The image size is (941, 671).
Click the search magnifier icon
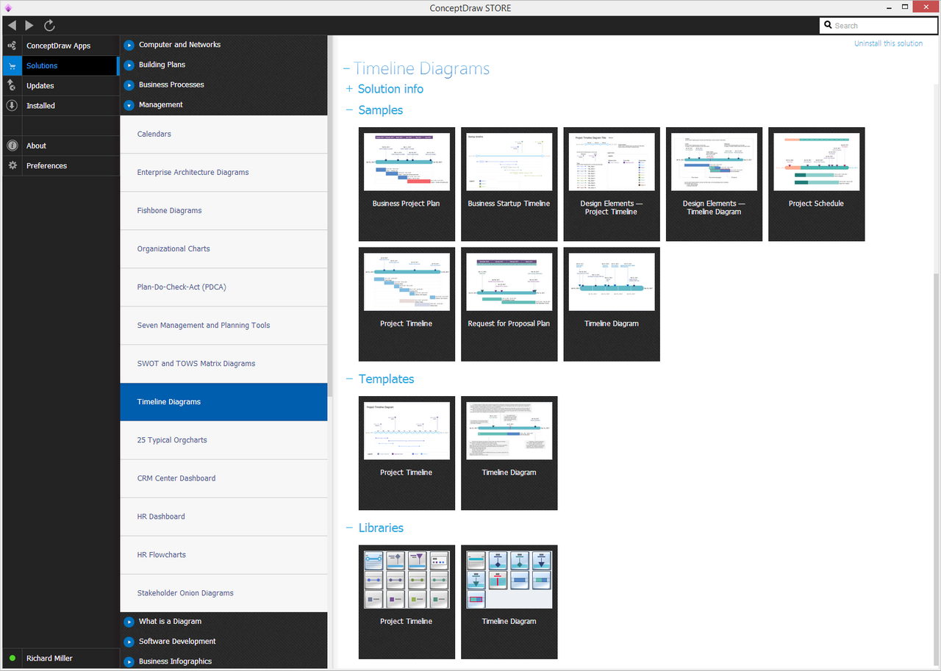[x=828, y=26]
